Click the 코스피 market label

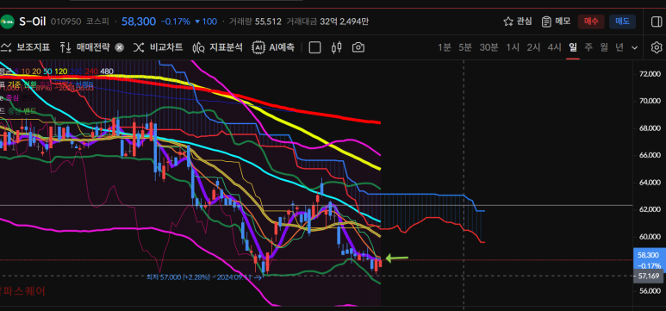pyautogui.click(x=97, y=22)
